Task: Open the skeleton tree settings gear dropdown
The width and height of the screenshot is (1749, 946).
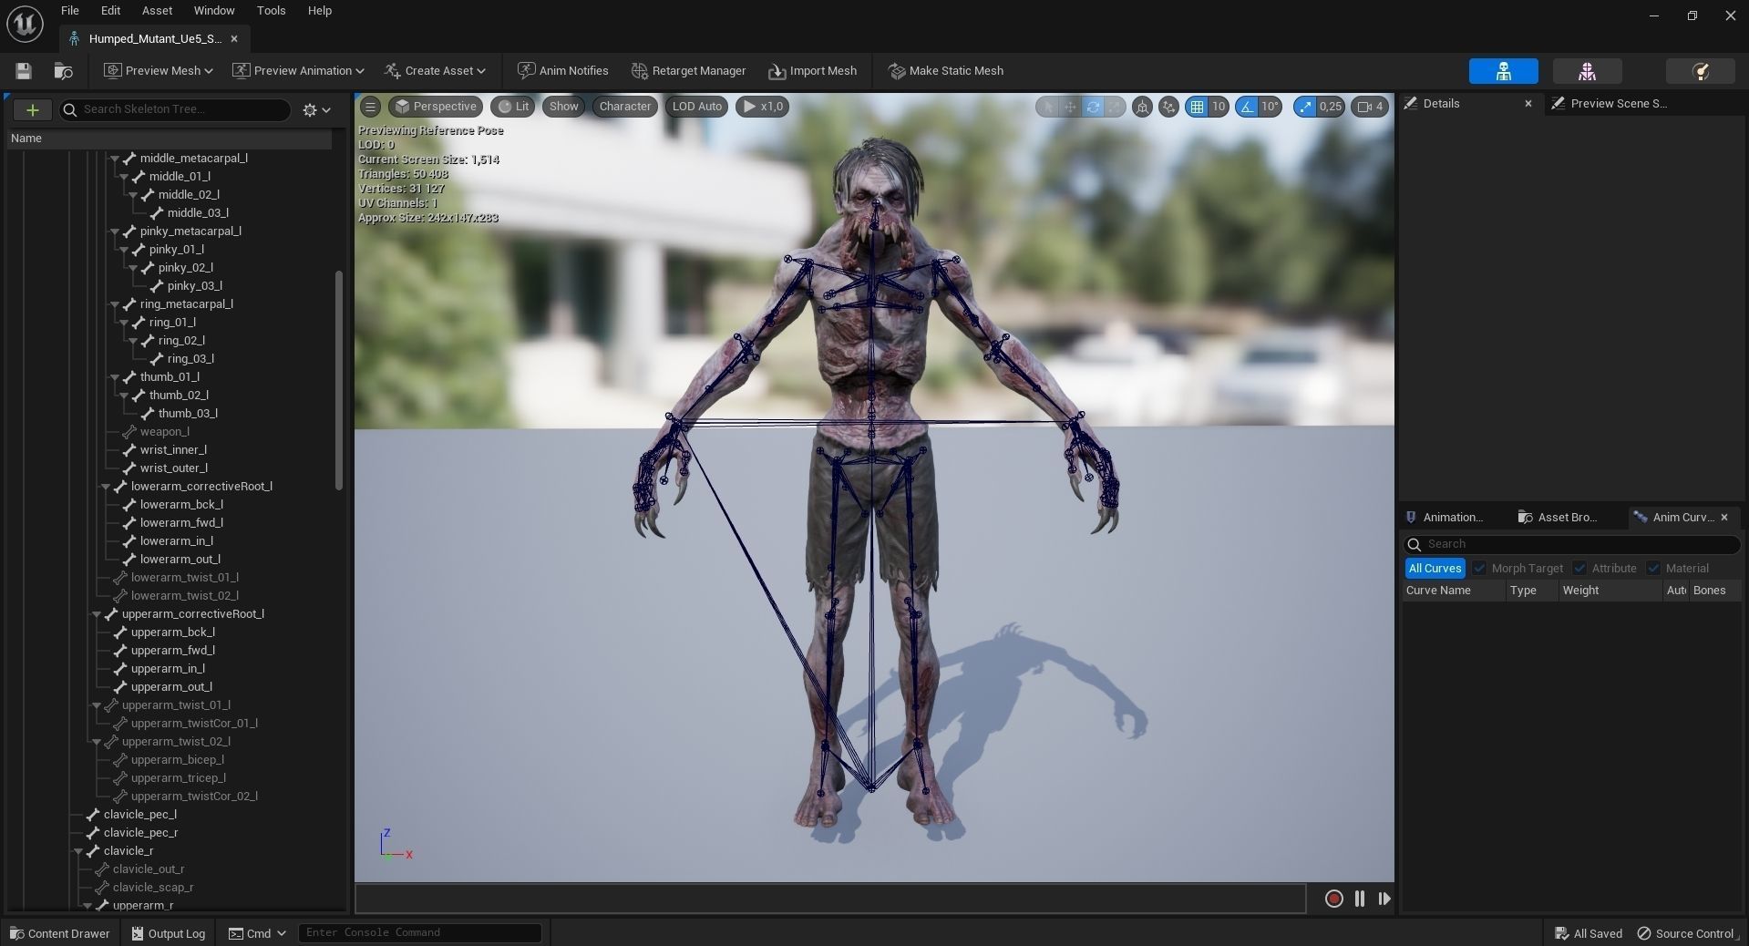Action: click(316, 109)
